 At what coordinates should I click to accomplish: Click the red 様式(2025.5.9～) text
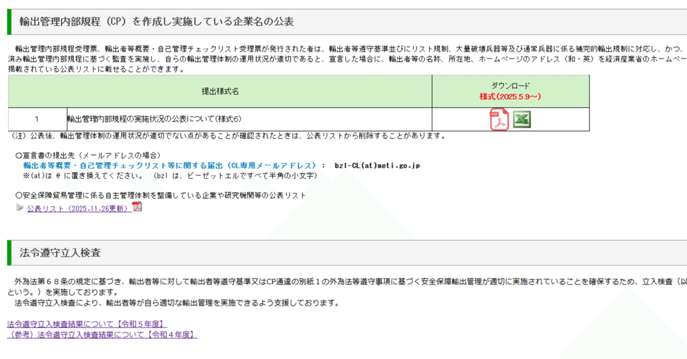point(510,96)
